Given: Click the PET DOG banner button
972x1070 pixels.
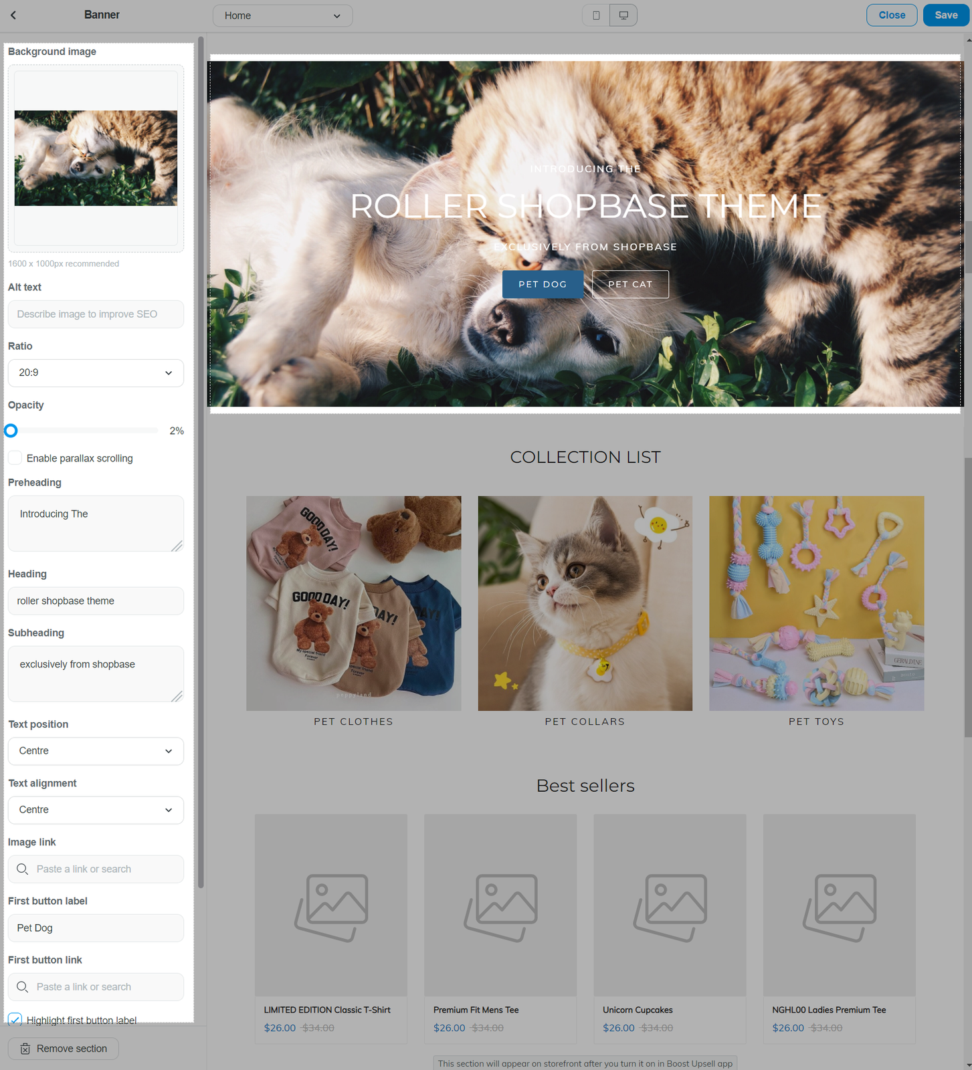Looking at the screenshot, I should (543, 284).
